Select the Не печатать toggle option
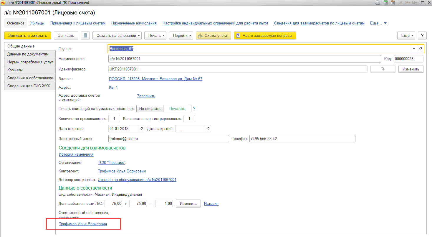 [150, 109]
